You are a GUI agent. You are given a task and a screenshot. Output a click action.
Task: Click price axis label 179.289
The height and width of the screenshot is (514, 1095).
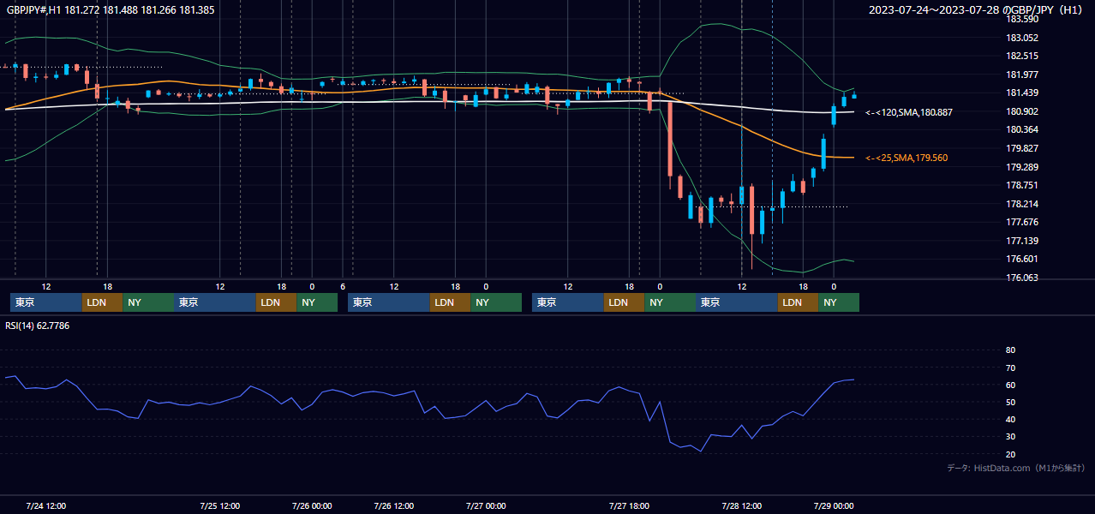click(x=1021, y=167)
